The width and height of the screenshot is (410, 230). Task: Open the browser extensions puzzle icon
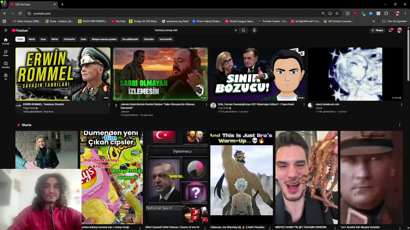coord(386,13)
